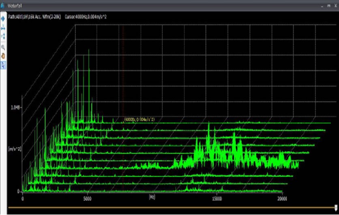
Task: Click the Waterfall app icon in title bar
Action: (x=2, y=6)
